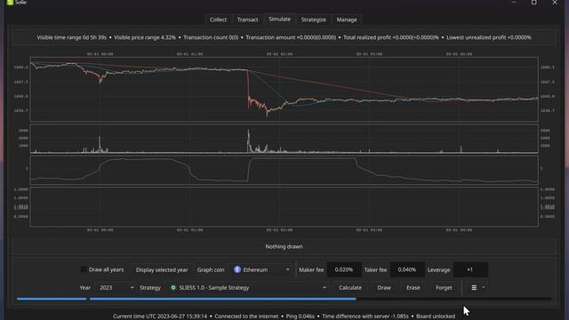The width and height of the screenshot is (569, 320).
Task: Open the hamburger menu icon
Action: pos(474,288)
